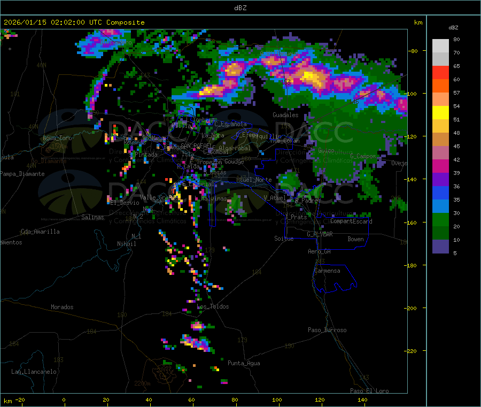Click the Cda_Amarilla location label
481x407 pixels.
pyautogui.click(x=40, y=232)
